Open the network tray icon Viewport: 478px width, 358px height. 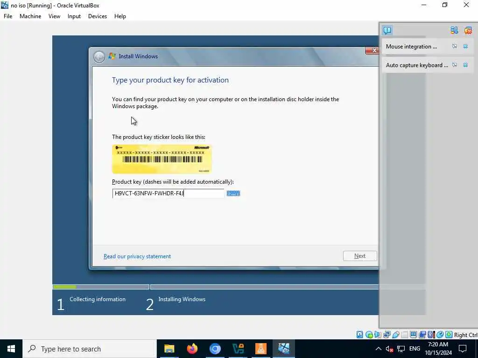(x=401, y=349)
